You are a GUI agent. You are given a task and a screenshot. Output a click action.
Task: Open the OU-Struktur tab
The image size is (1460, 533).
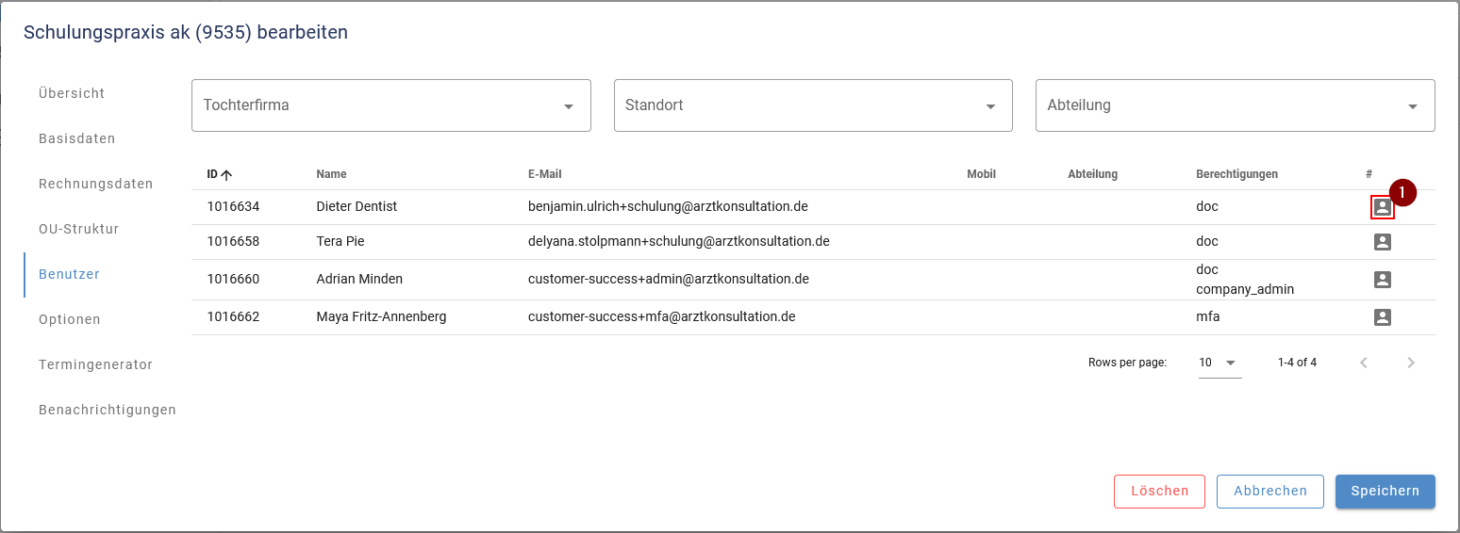78,229
